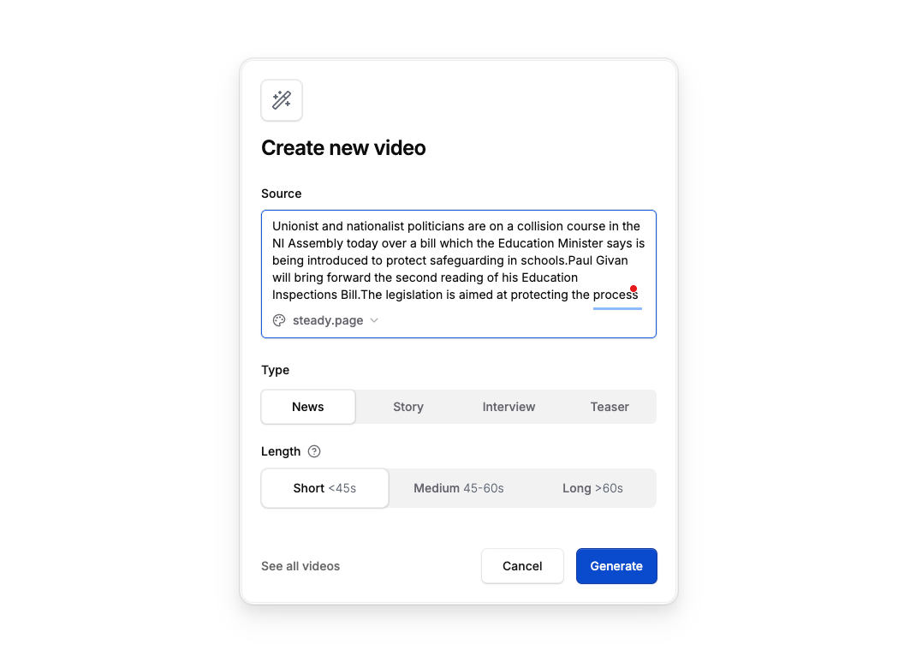Select the Interview video type
This screenshot has width=916, height=650.
[509, 407]
